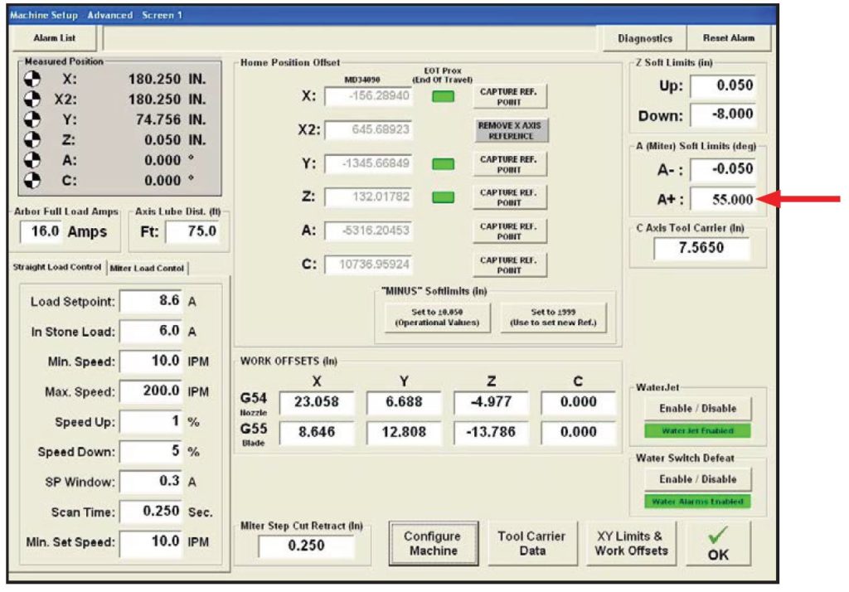Image resolution: width=849 pixels, height=592 pixels.
Task: Click the Remove X Axis Reference button
Action: (511, 130)
